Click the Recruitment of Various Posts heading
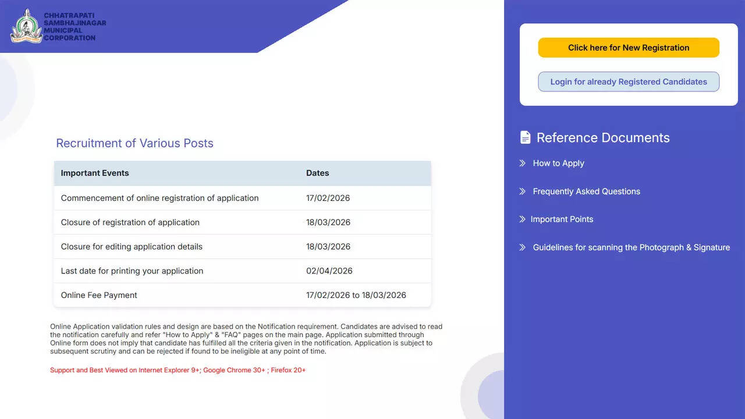 134,143
